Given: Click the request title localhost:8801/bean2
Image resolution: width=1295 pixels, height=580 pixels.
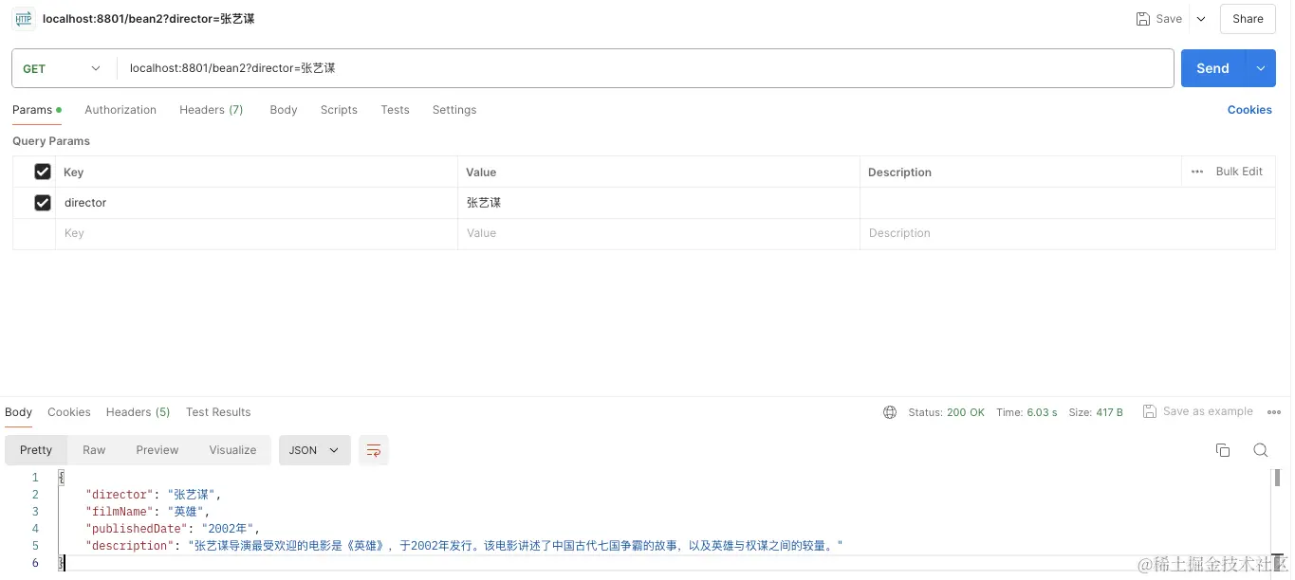Looking at the screenshot, I should point(149,19).
